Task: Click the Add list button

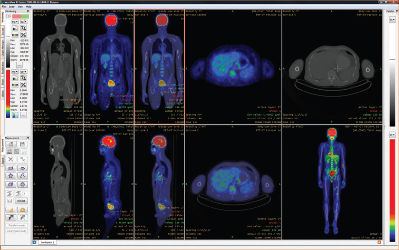Action: click(21, 201)
